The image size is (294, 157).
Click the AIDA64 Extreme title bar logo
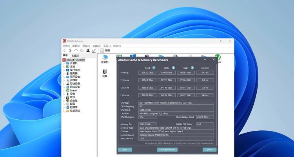pyautogui.click(x=64, y=41)
